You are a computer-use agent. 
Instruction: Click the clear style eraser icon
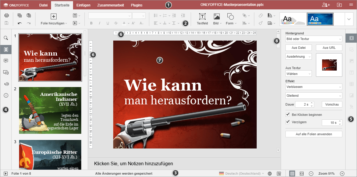click(260, 16)
